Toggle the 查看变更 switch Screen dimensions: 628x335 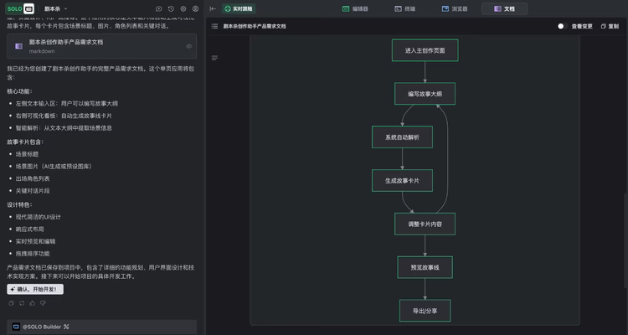(562, 26)
